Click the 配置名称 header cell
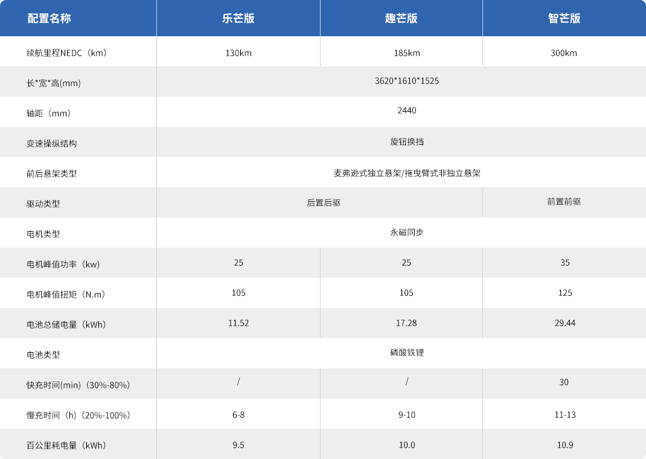646x459 pixels. pyautogui.click(x=50, y=18)
